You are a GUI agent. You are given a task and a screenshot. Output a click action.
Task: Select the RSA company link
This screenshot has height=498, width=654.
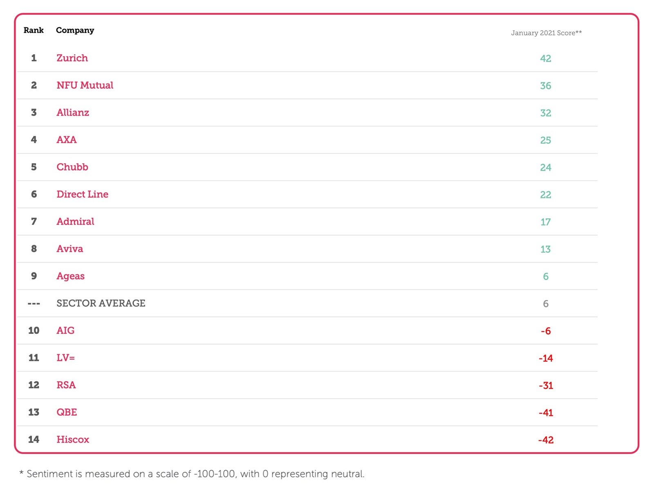tap(66, 385)
